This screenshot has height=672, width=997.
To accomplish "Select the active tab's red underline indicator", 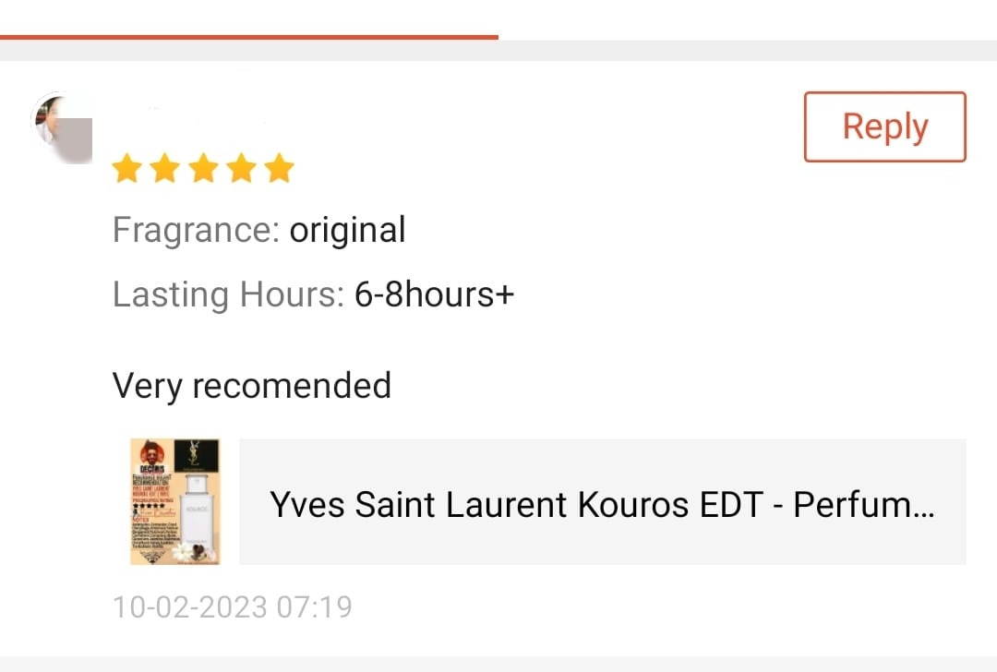I will click(x=249, y=37).
